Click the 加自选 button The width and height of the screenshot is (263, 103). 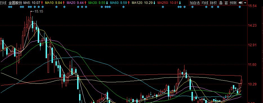[x=195, y=3]
